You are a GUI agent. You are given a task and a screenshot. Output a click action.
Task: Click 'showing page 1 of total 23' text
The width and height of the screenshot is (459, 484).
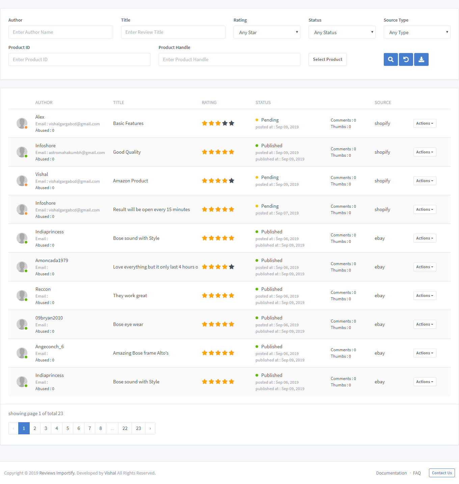36,413
